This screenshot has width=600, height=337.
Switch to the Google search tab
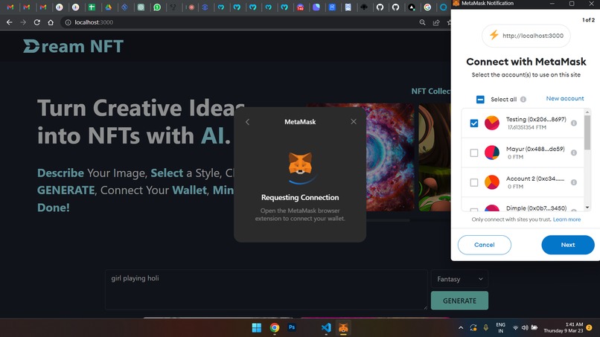(x=427, y=7)
